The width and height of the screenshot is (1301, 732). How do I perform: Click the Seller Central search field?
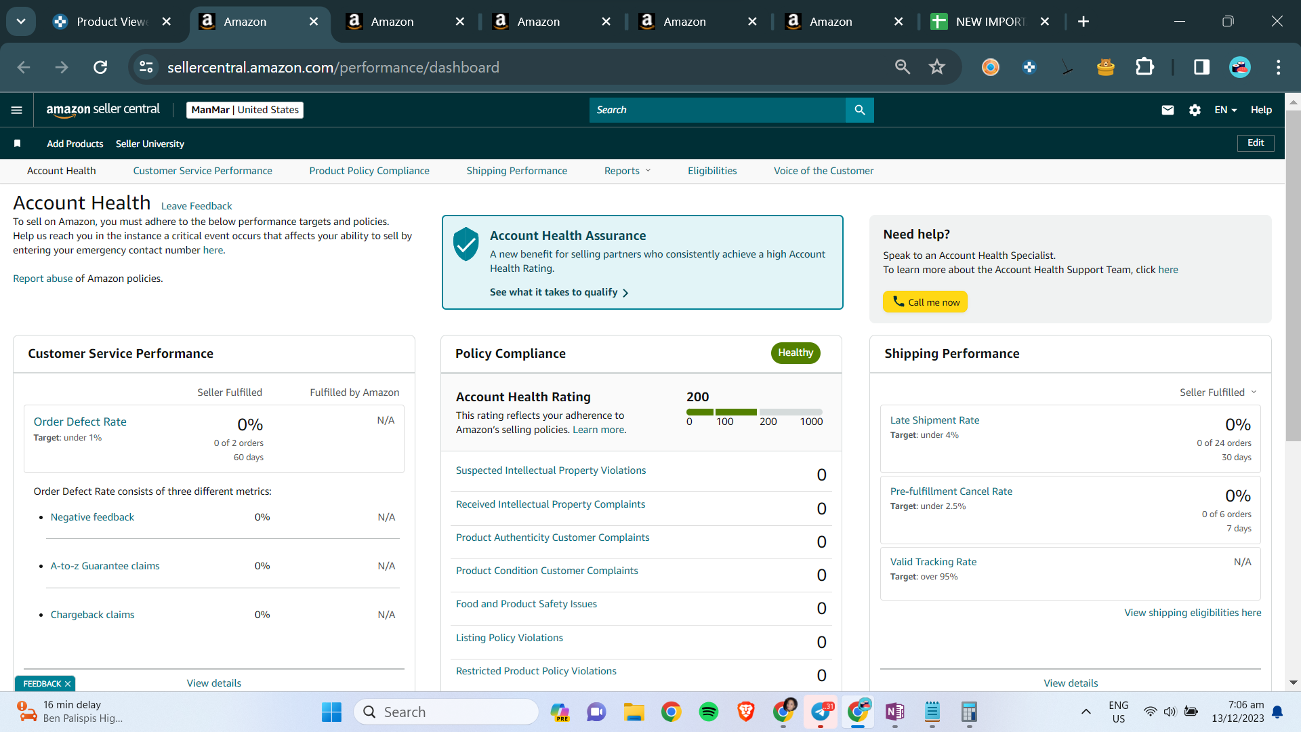(x=718, y=110)
